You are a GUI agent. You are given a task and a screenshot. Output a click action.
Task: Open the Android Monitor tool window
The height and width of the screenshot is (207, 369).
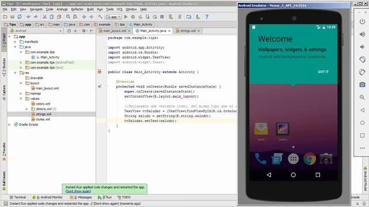pyautogui.click(x=47, y=197)
